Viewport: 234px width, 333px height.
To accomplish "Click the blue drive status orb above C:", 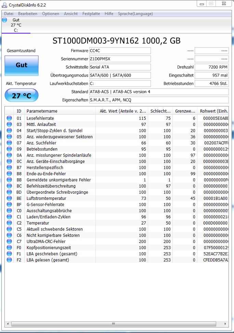I will tap(4, 20).
